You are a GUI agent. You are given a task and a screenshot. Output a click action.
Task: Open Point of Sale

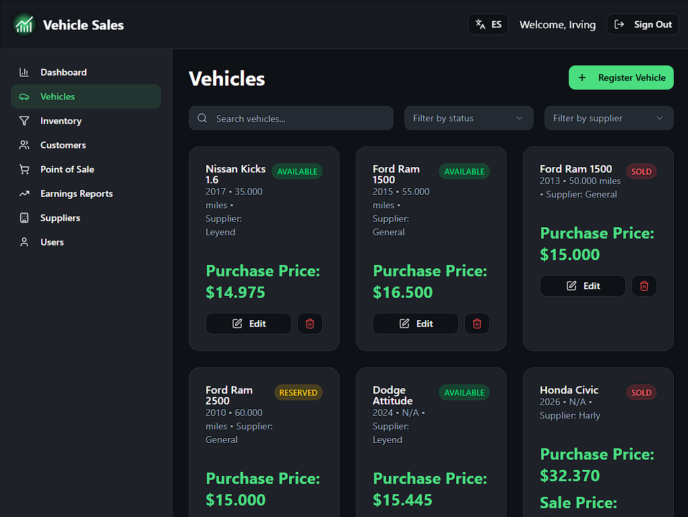tap(86, 169)
